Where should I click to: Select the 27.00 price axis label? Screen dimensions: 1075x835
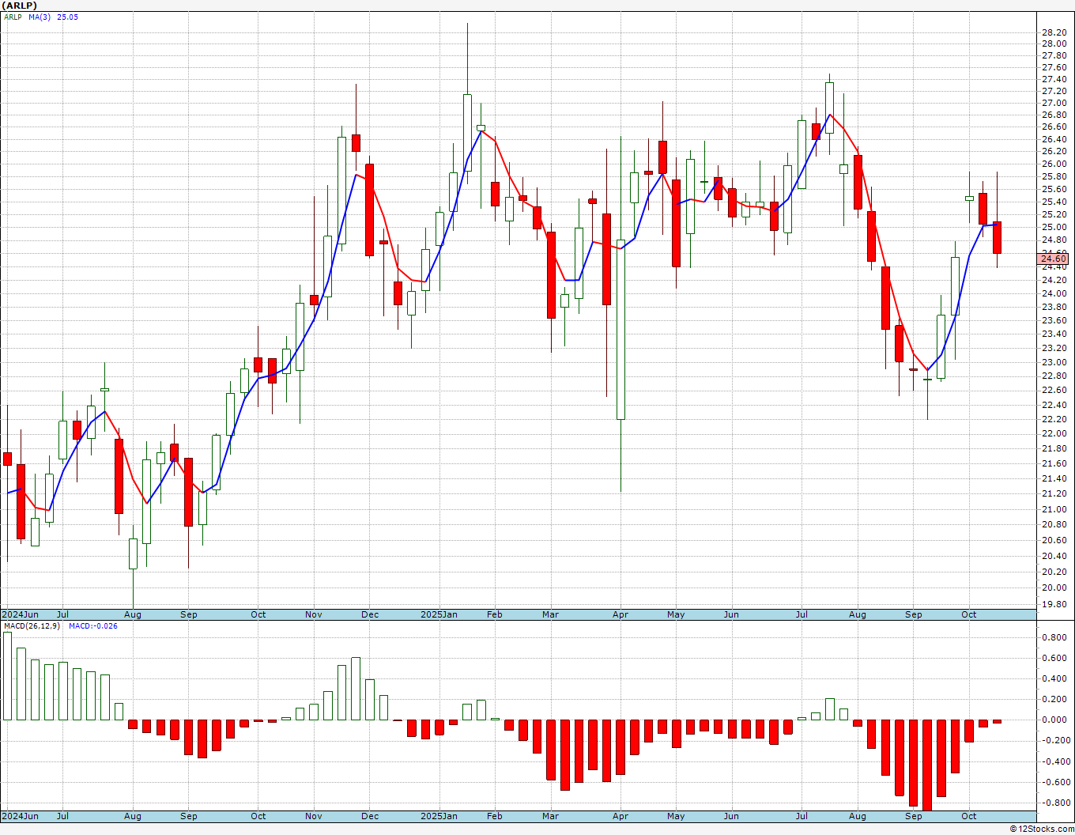1054,103
